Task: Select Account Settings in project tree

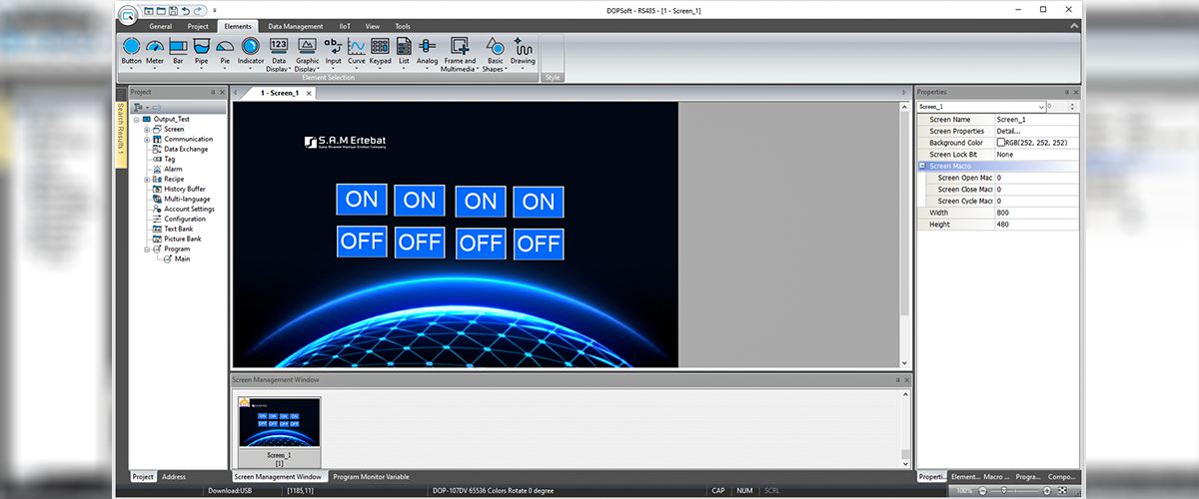Action: 189,209
